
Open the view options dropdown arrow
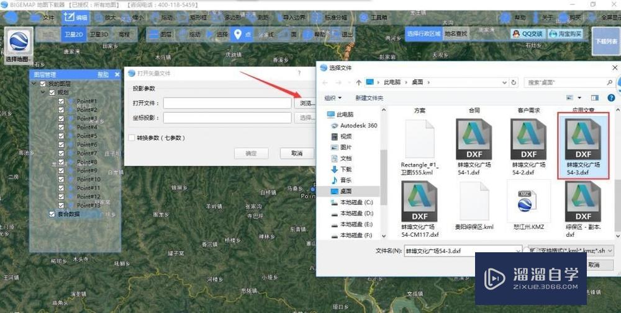[x=579, y=97]
